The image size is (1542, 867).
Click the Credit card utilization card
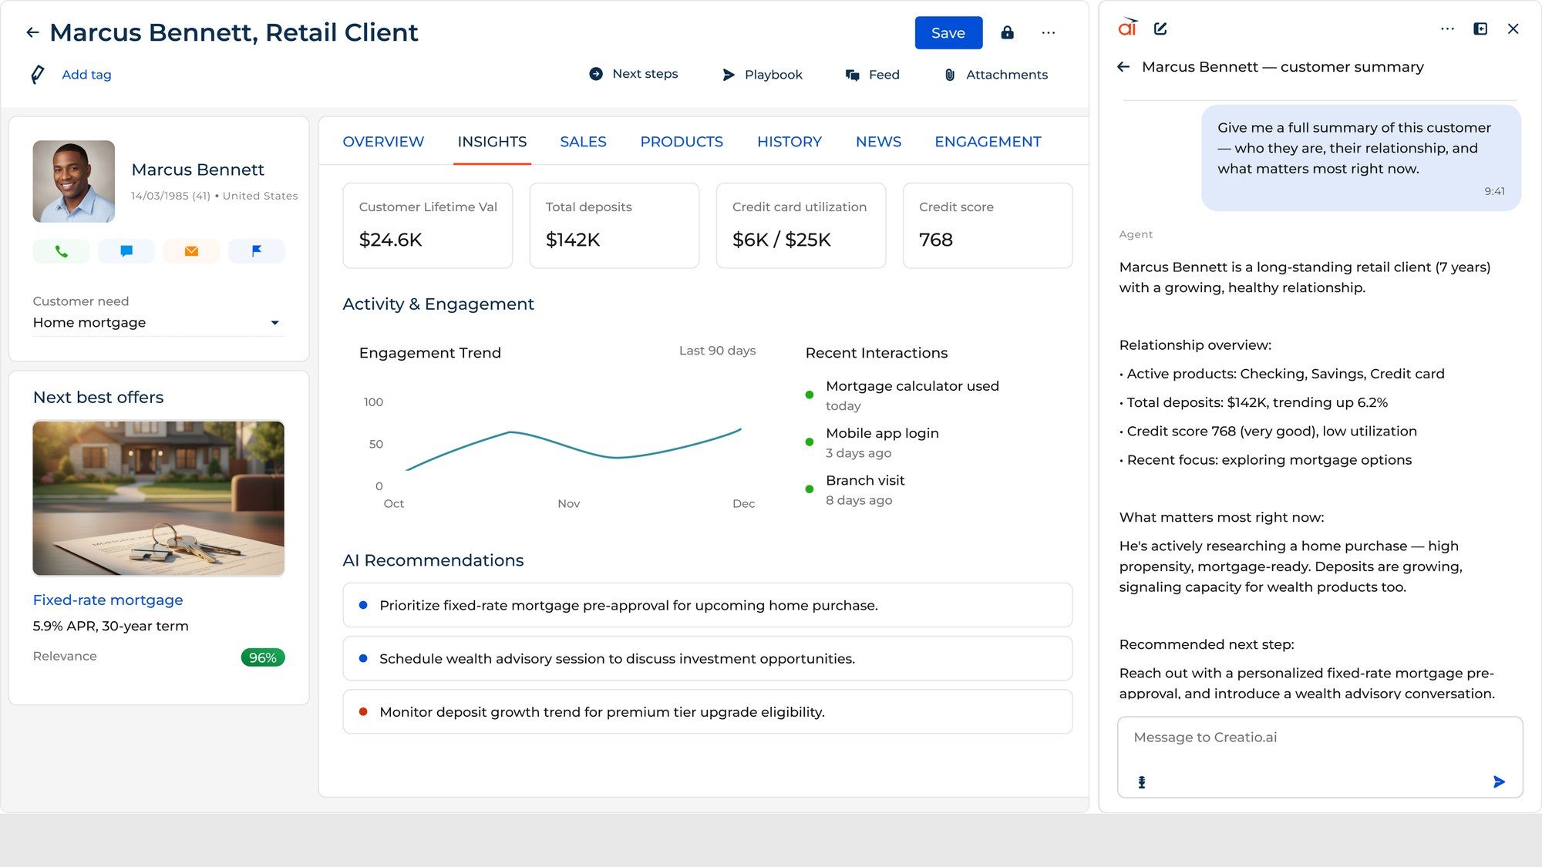click(801, 225)
